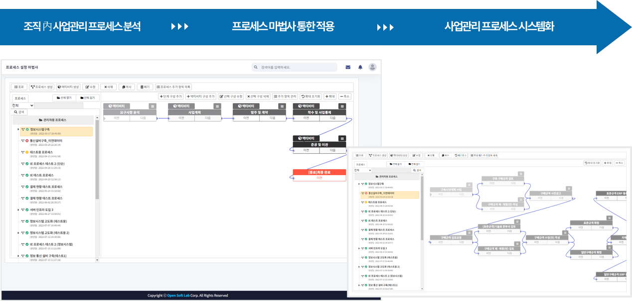Expand the 정보시스템구축 tree node in back window

[x=18, y=129]
